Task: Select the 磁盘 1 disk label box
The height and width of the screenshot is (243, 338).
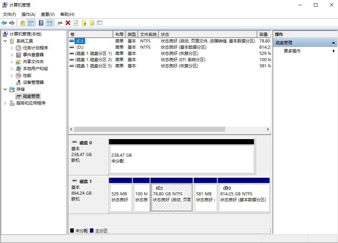Action: (x=88, y=195)
